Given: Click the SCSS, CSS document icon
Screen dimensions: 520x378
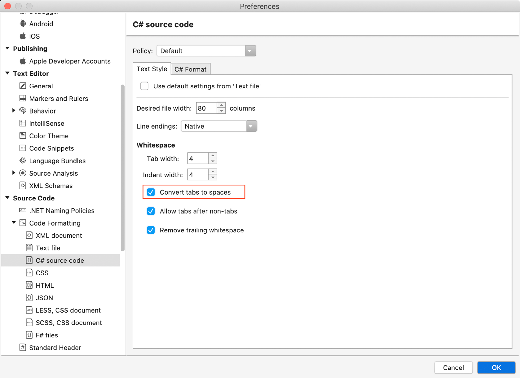Looking at the screenshot, I should pyautogui.click(x=29, y=323).
